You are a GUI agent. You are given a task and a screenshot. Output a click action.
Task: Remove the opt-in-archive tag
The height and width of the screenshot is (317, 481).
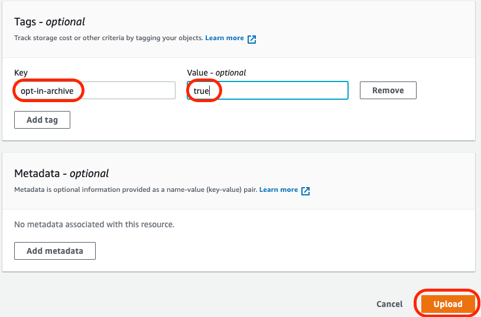pyautogui.click(x=388, y=90)
